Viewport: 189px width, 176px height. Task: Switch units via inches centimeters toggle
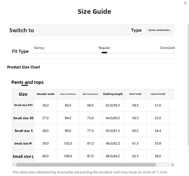(159, 30)
